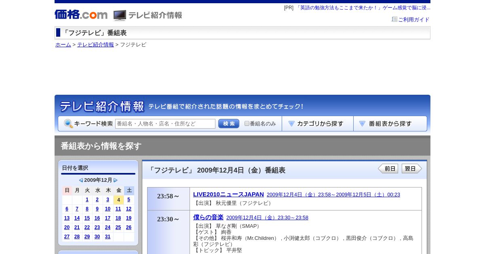
Task: Select December 27 in the calendar
Action: (67, 237)
